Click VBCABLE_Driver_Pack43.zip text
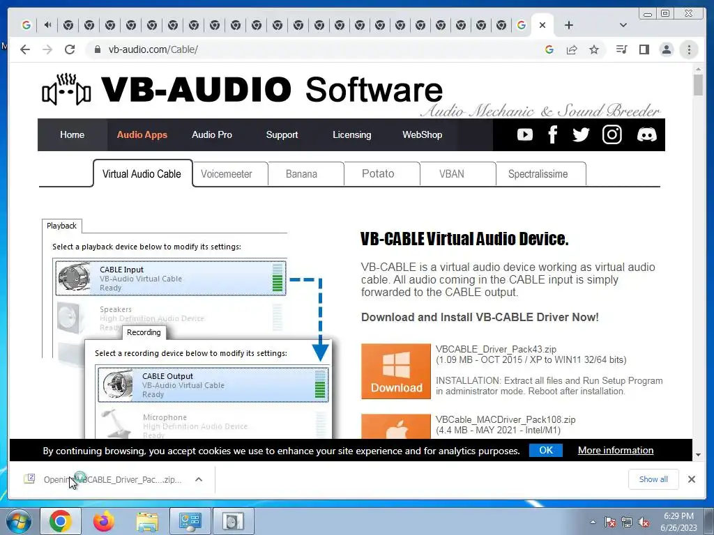 click(496, 350)
